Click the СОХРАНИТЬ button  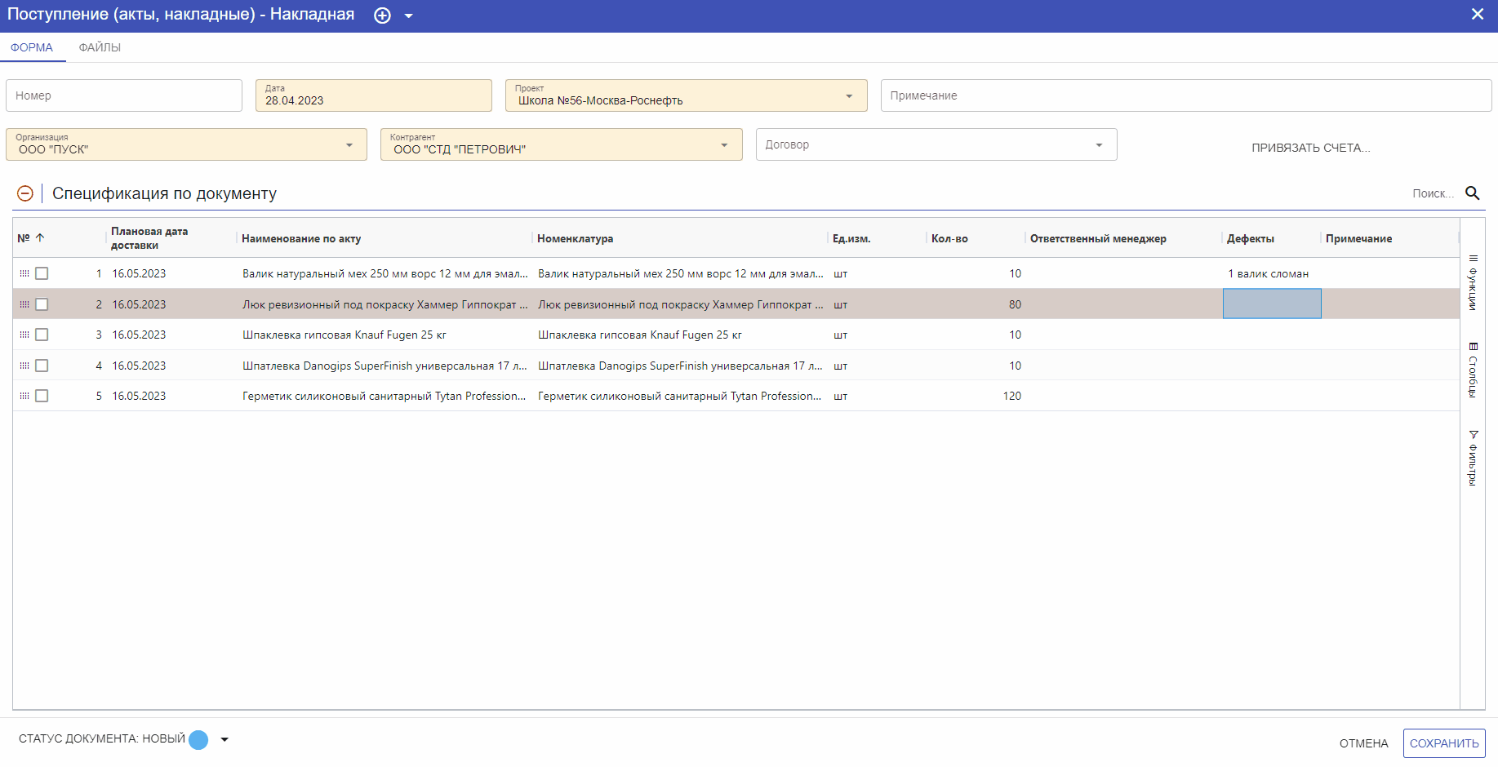tap(1444, 743)
